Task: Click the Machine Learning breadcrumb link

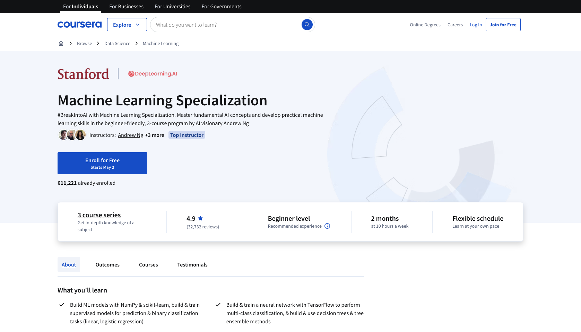Action: pos(161,43)
